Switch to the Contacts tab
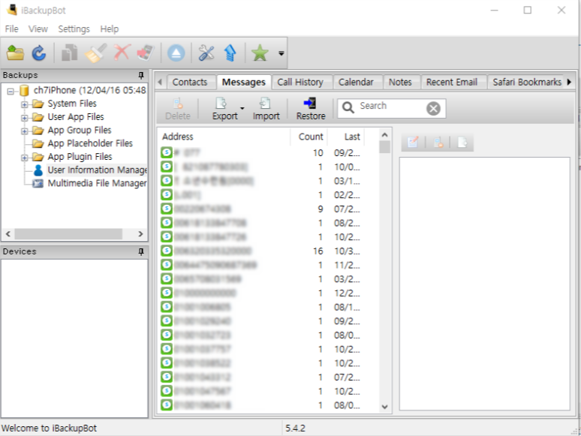Image resolution: width=581 pixels, height=436 pixels. 190,82
